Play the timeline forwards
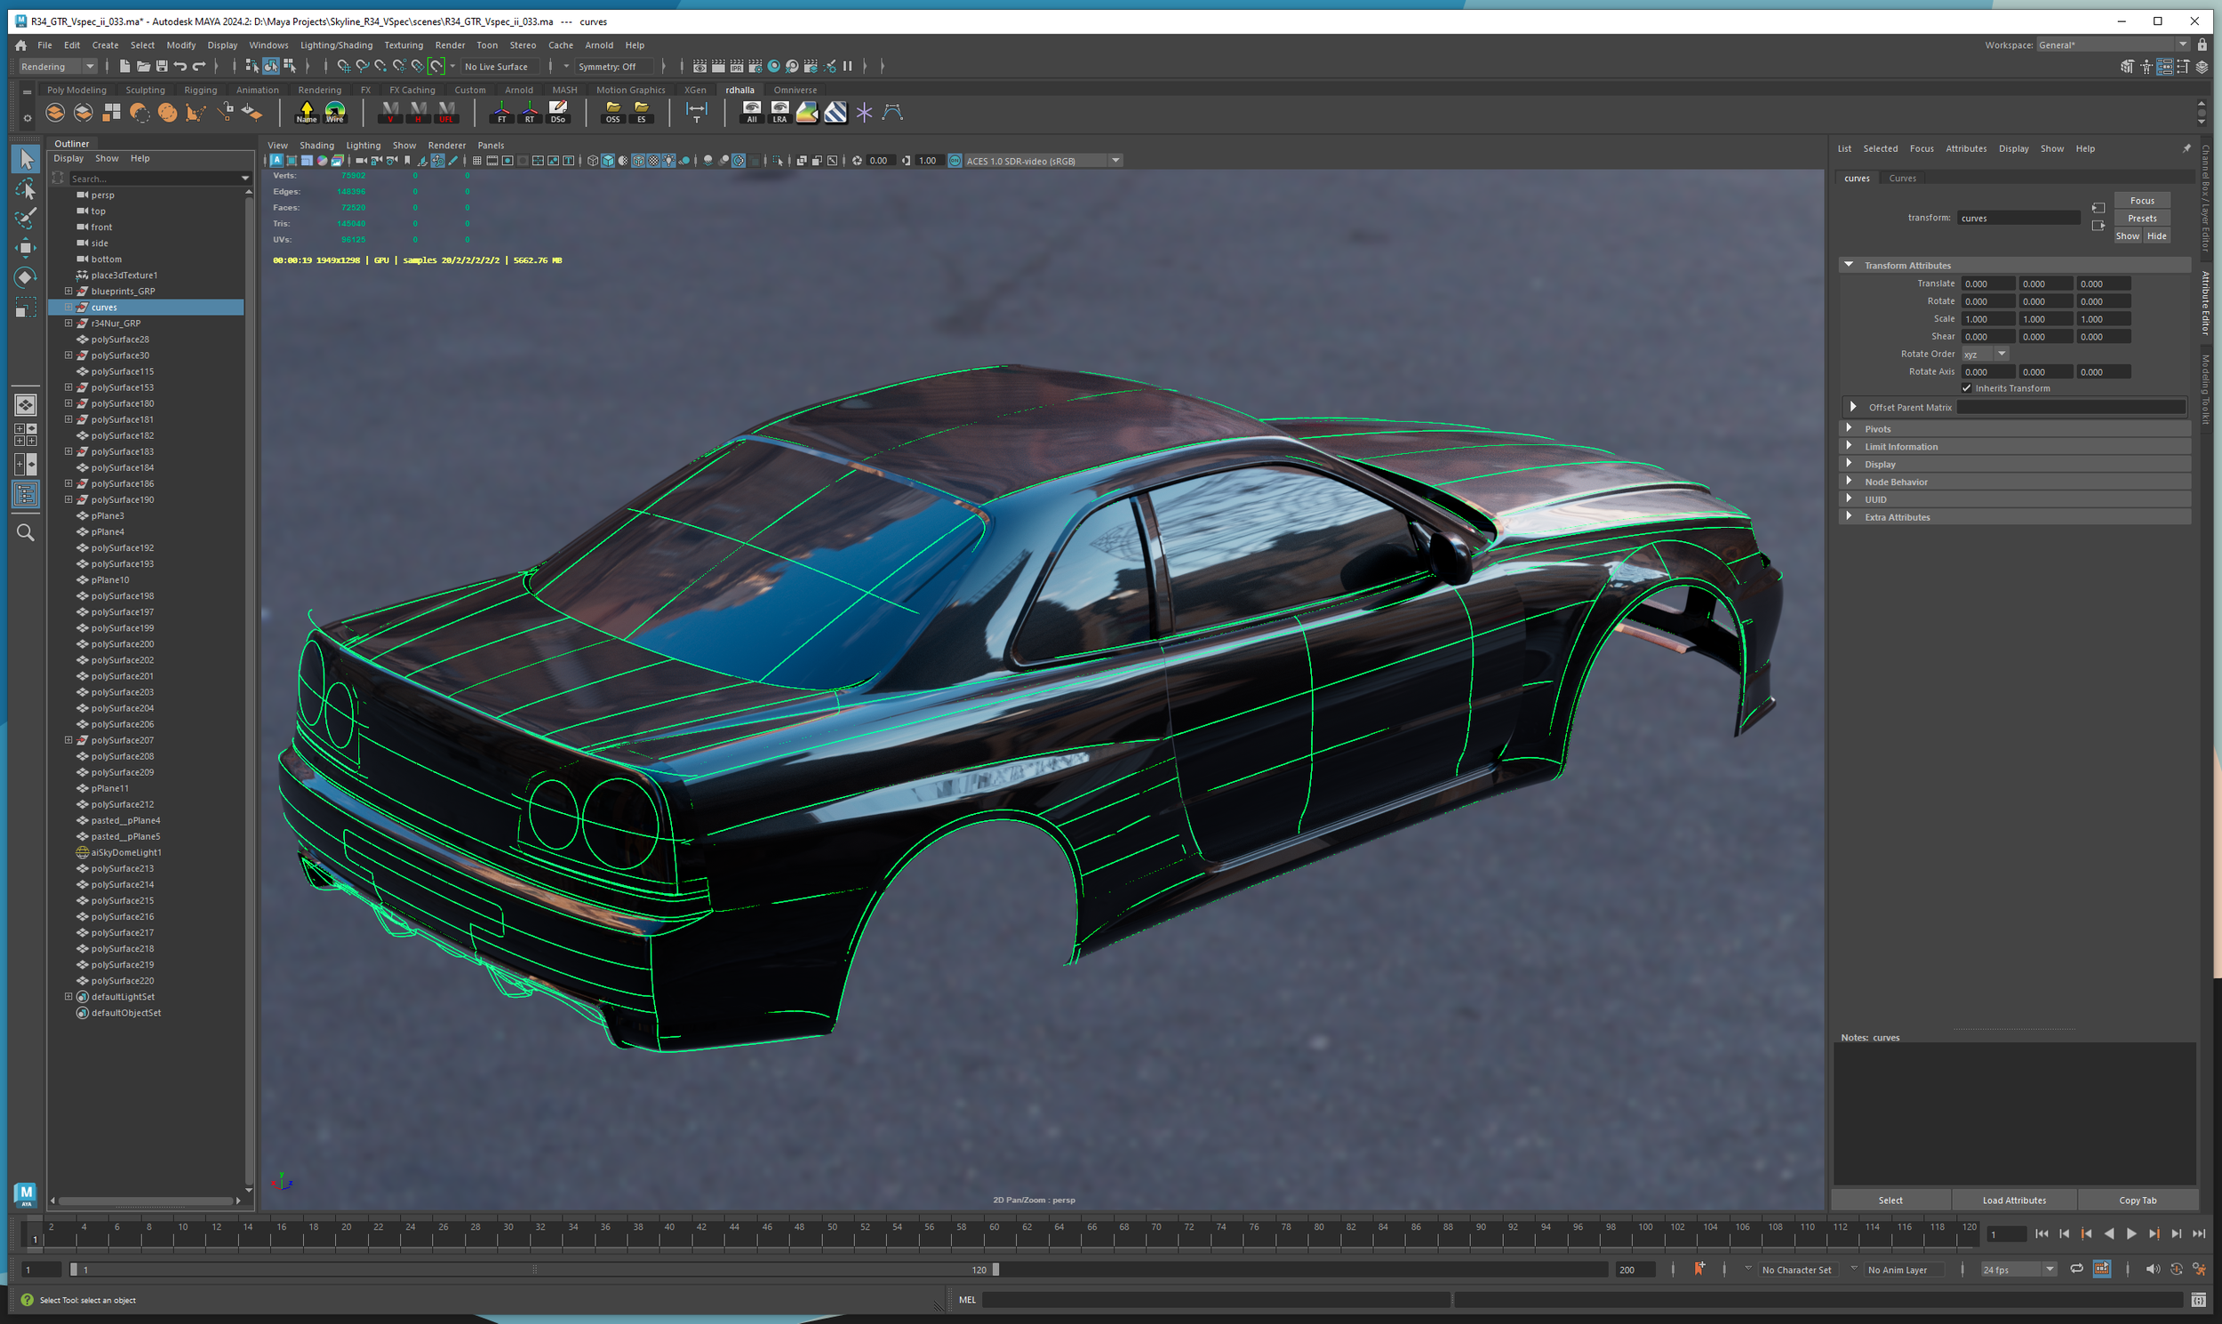The image size is (2222, 1324). click(2131, 1233)
